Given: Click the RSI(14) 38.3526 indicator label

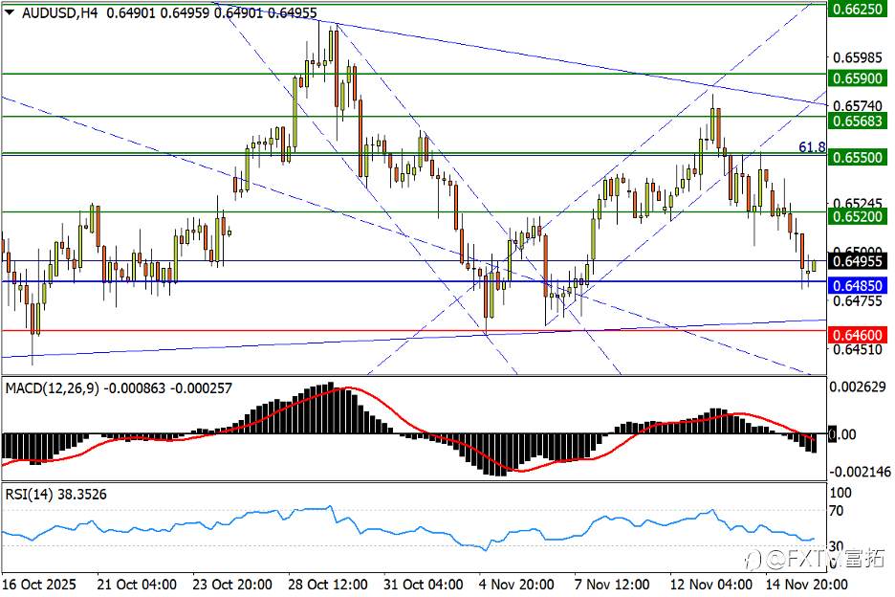Looking at the screenshot, I should [x=55, y=495].
